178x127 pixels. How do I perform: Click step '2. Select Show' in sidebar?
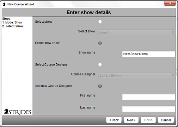click(13, 26)
